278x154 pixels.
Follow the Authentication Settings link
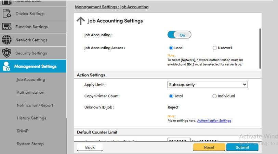pos(214,121)
